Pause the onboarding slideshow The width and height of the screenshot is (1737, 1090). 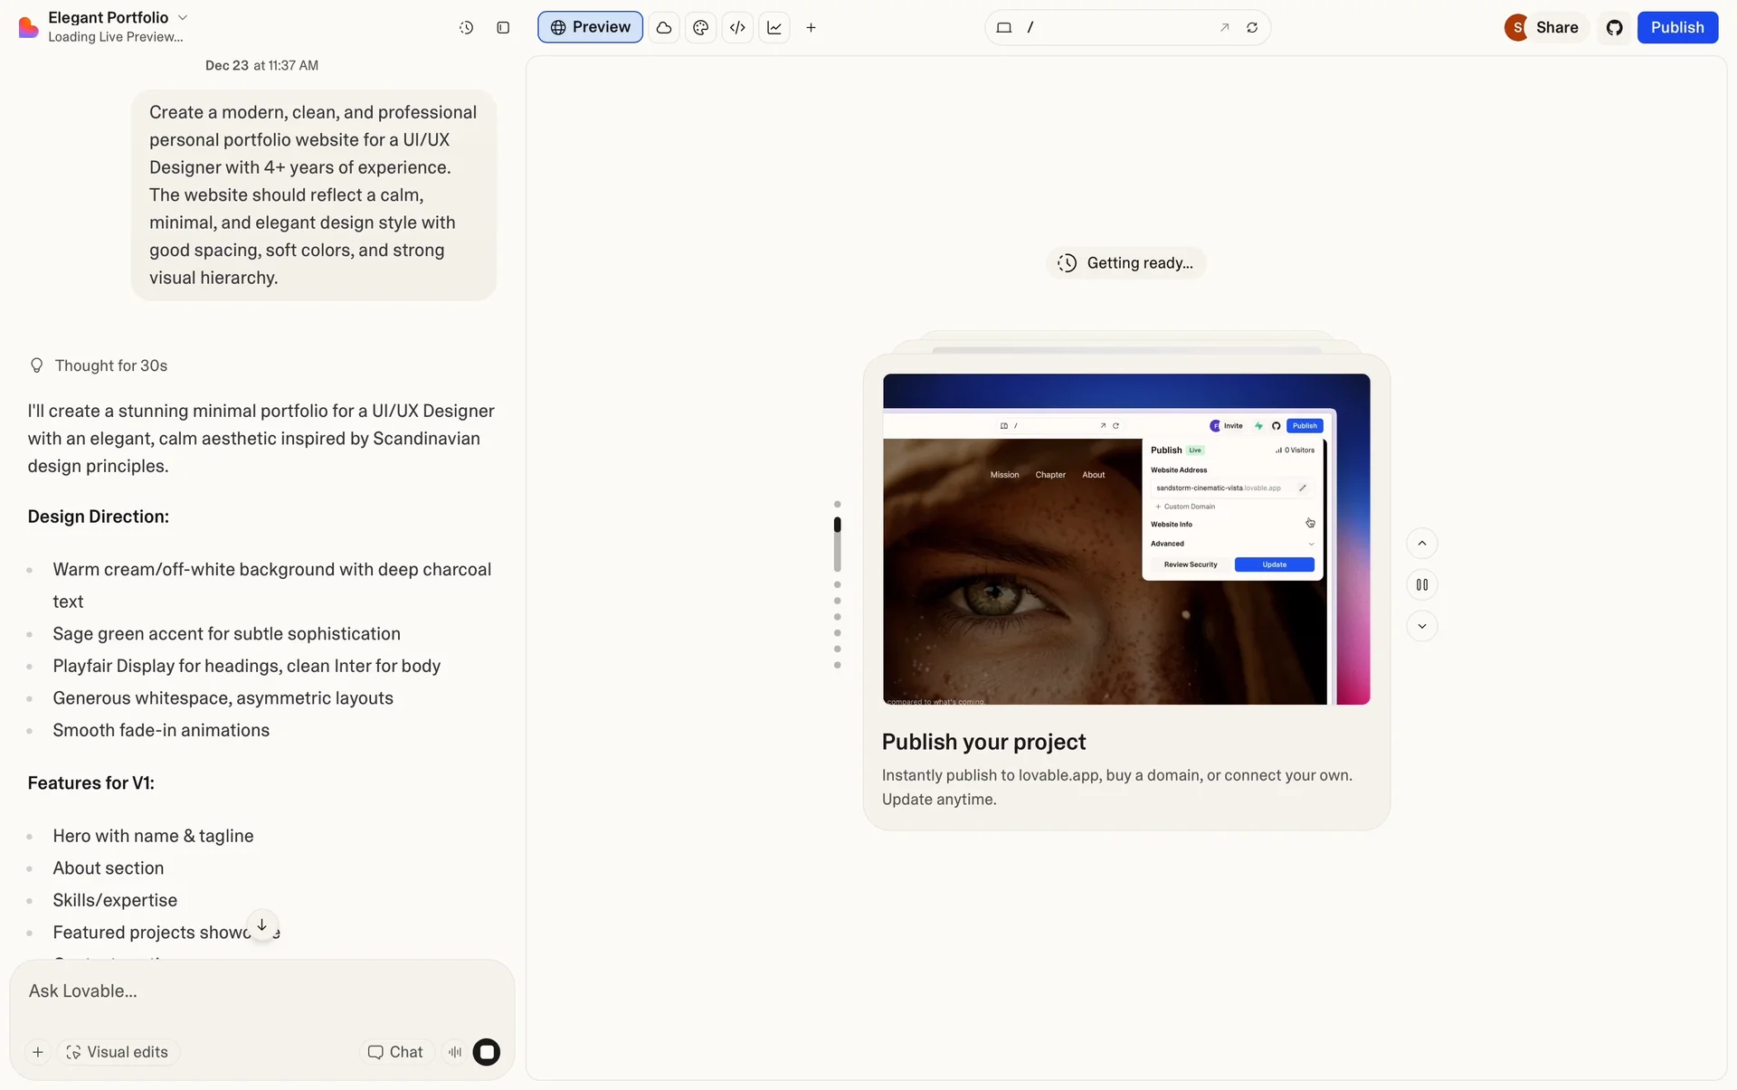(x=1421, y=585)
